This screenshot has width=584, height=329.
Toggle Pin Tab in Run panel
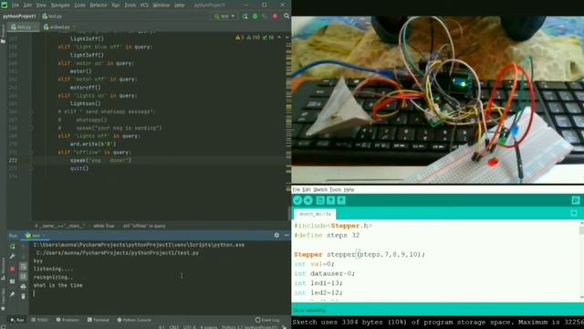pos(12,294)
